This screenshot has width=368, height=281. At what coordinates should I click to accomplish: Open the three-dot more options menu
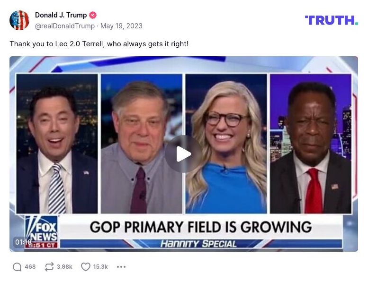click(x=121, y=267)
